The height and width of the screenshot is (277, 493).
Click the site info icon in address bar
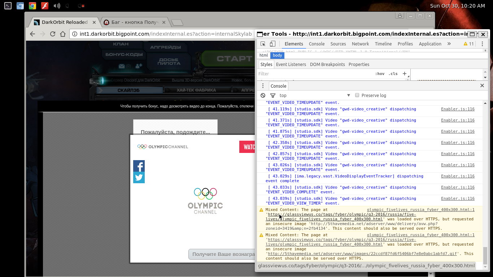click(75, 34)
